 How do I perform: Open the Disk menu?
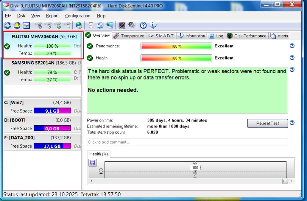21,16
